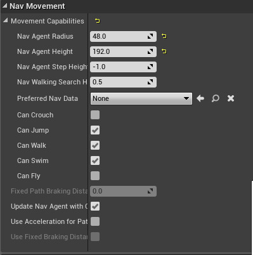Enable the Can Fly checkbox

click(95, 176)
